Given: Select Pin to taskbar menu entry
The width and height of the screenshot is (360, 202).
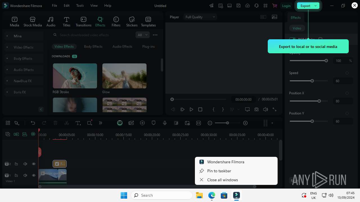Looking at the screenshot, I should click(236, 171).
